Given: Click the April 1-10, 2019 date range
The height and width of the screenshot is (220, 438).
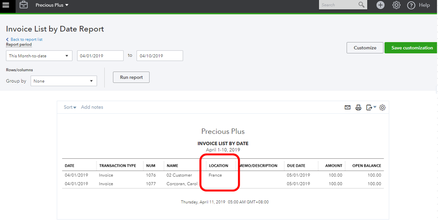Looking at the screenshot, I should [x=223, y=150].
